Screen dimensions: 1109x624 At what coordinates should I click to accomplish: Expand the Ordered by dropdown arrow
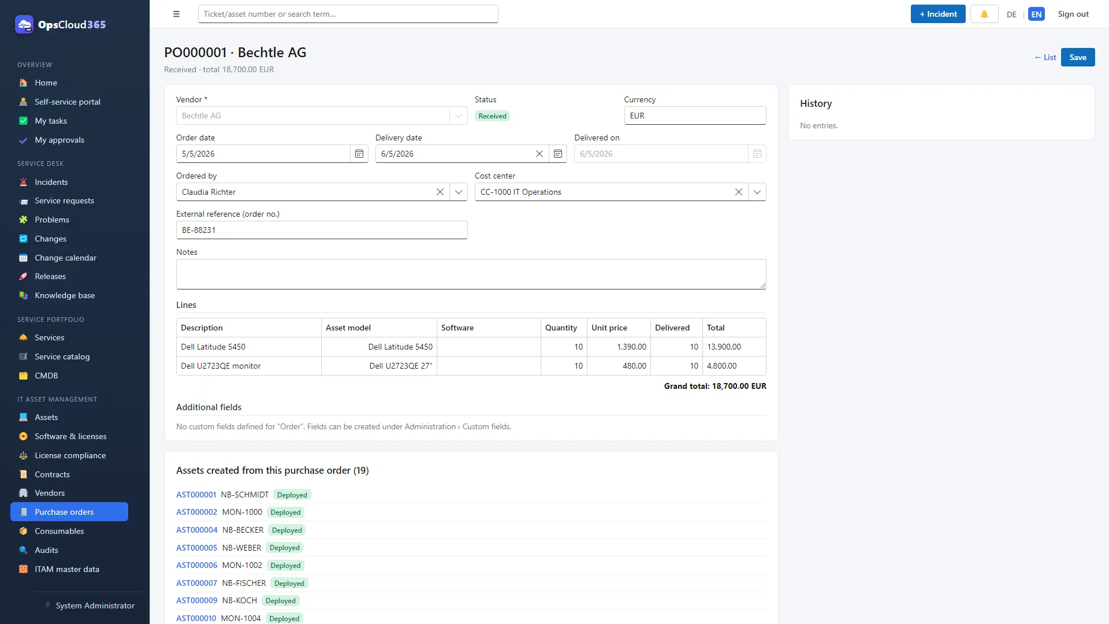(x=459, y=192)
